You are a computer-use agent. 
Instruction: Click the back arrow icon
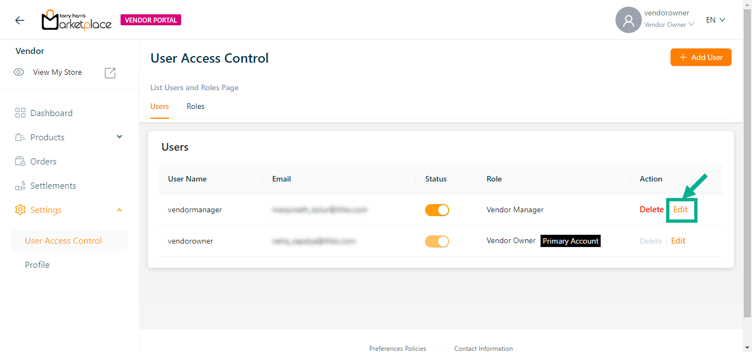20,20
